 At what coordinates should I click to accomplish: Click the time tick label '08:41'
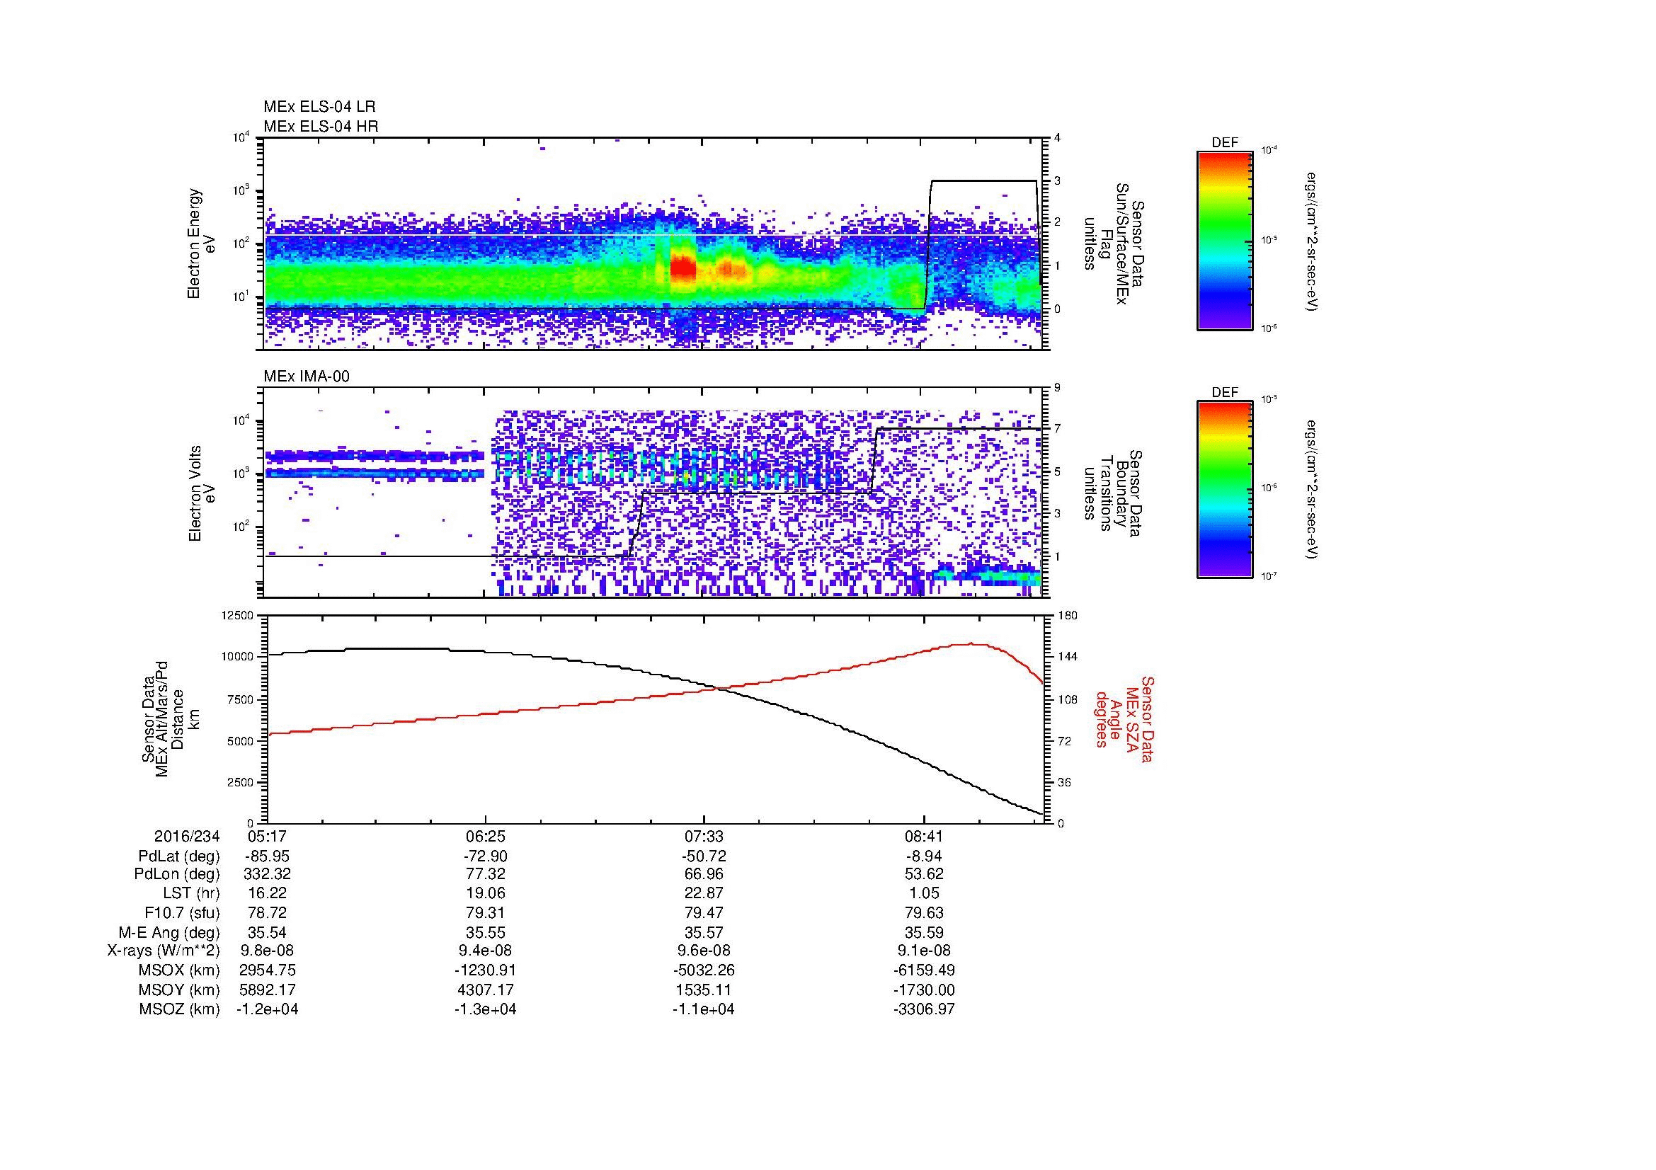coord(924,836)
